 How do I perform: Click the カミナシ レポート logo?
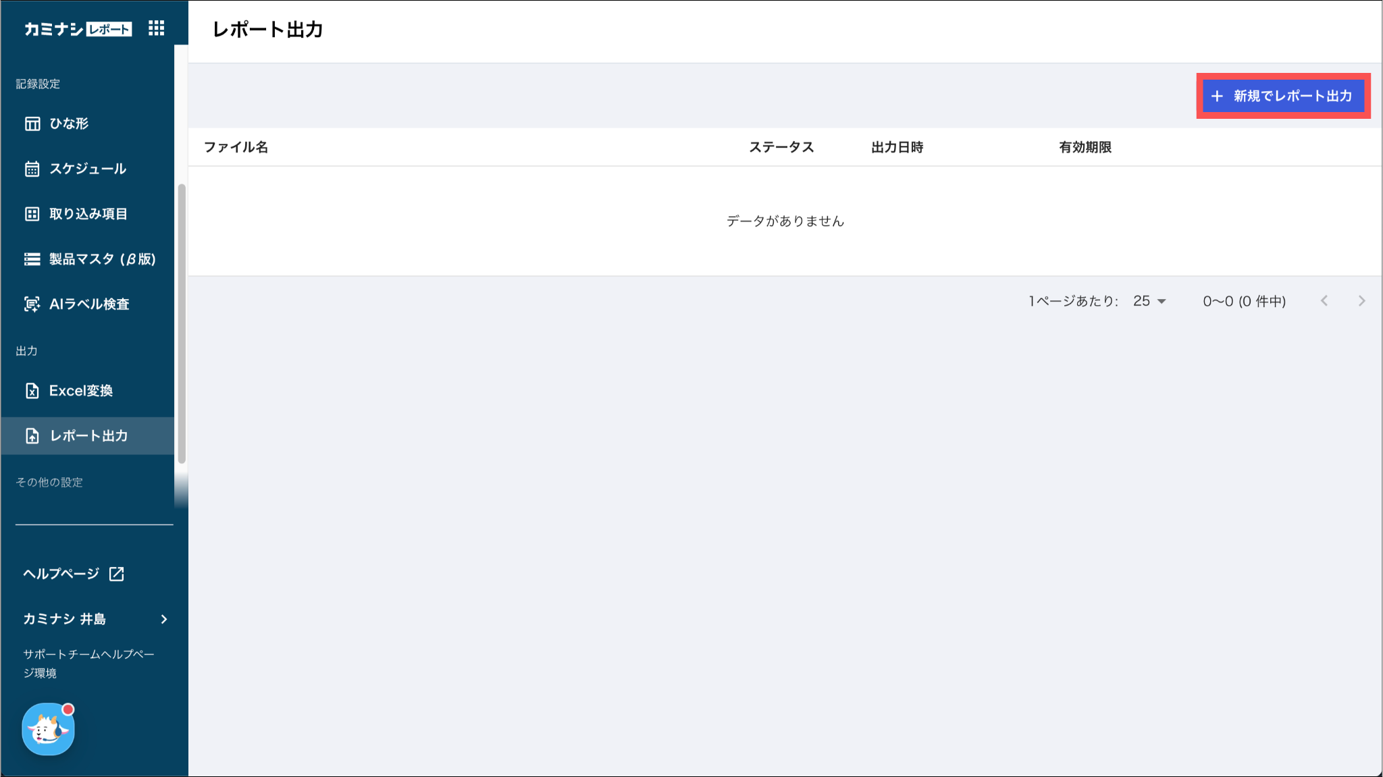pyautogui.click(x=78, y=29)
